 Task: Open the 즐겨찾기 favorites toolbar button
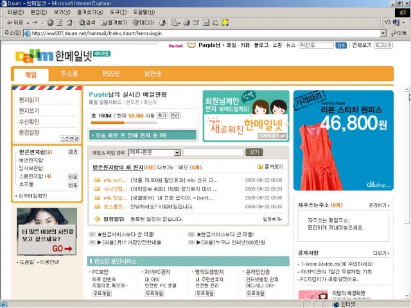point(114,23)
